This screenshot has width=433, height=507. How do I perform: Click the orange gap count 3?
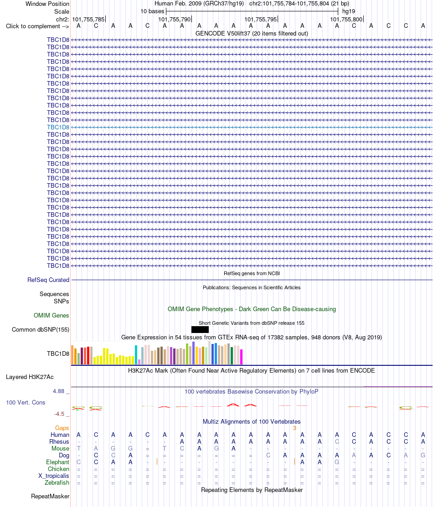pos(294,428)
